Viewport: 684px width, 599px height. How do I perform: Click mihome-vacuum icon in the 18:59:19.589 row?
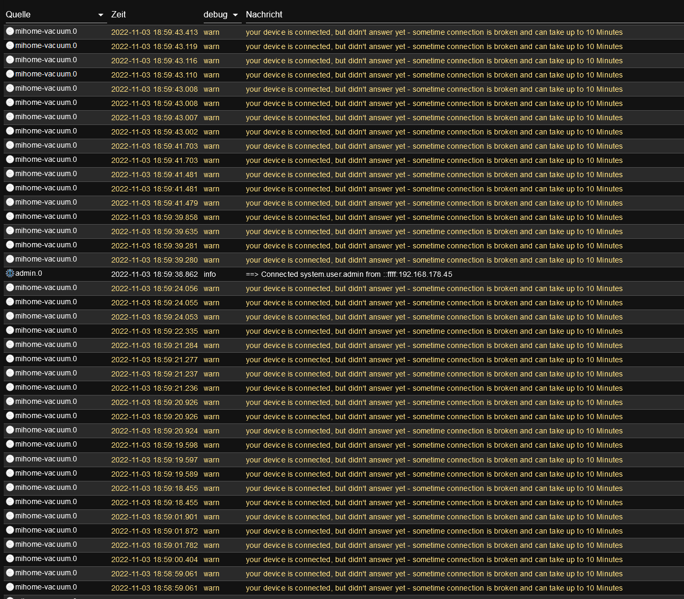pyautogui.click(x=10, y=474)
